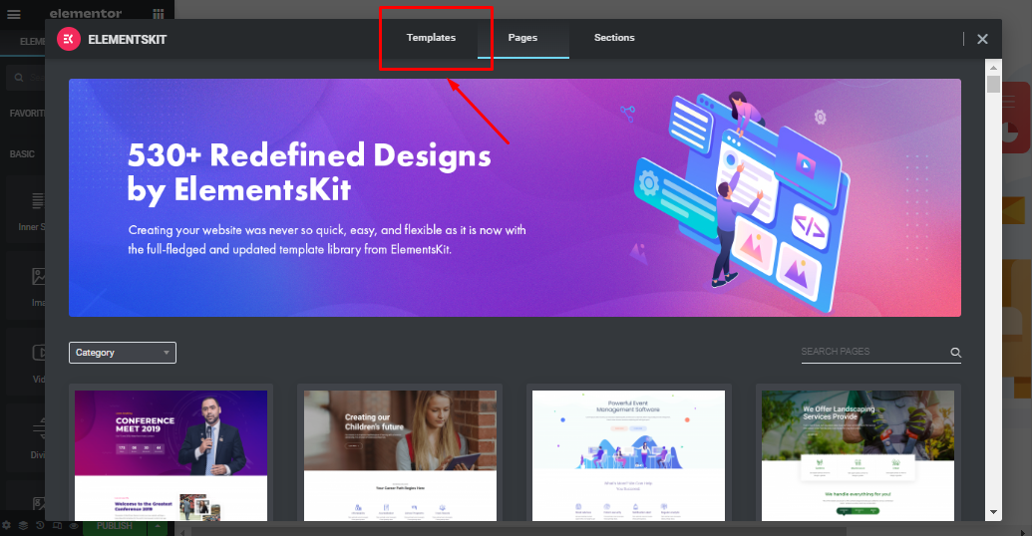
Task: Open the Category dropdown
Action: [123, 353]
